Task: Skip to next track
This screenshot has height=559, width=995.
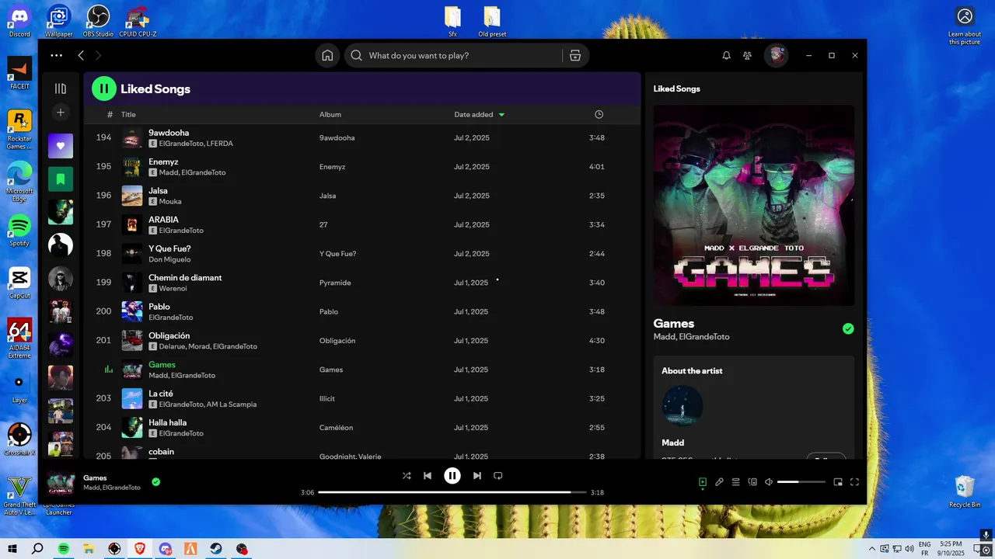Action: [477, 475]
